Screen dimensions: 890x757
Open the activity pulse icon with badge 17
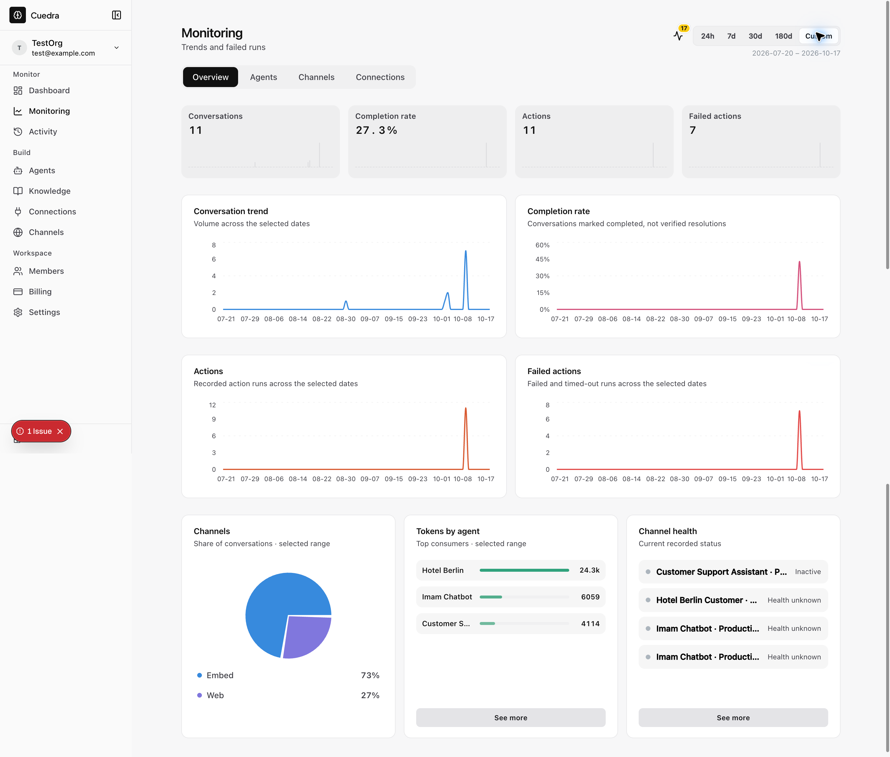click(679, 36)
